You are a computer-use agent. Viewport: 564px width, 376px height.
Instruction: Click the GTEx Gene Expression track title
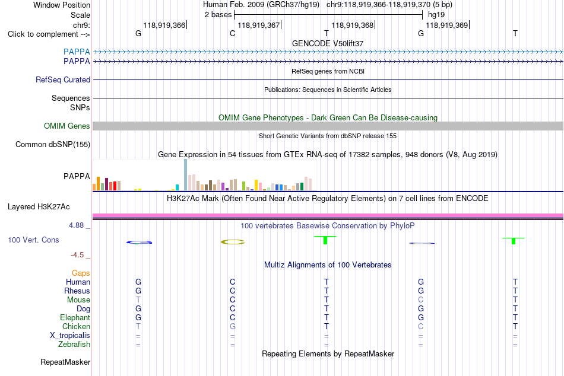pos(328,155)
